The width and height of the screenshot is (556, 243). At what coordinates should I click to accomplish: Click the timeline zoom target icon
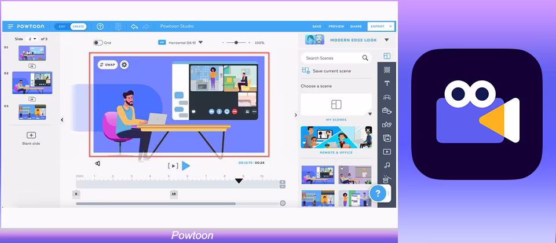point(283,203)
